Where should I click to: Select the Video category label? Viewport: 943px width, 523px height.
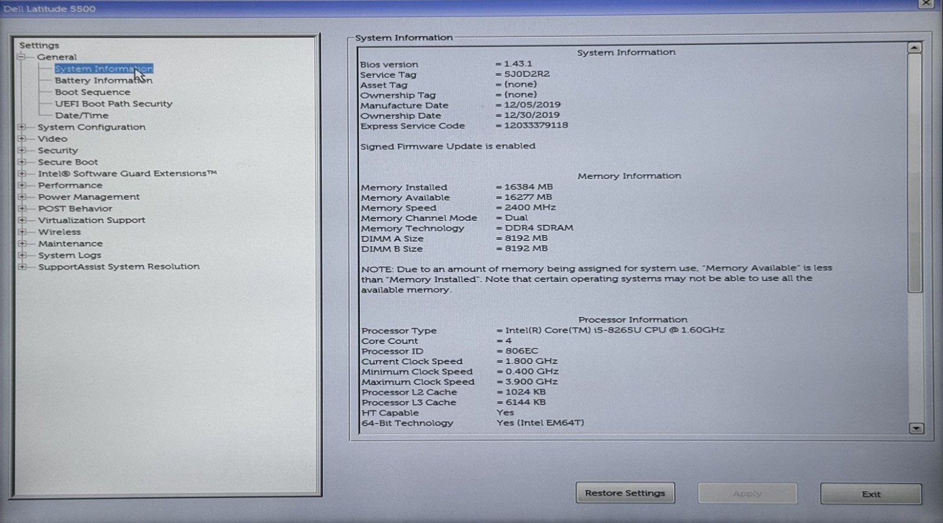tap(53, 139)
